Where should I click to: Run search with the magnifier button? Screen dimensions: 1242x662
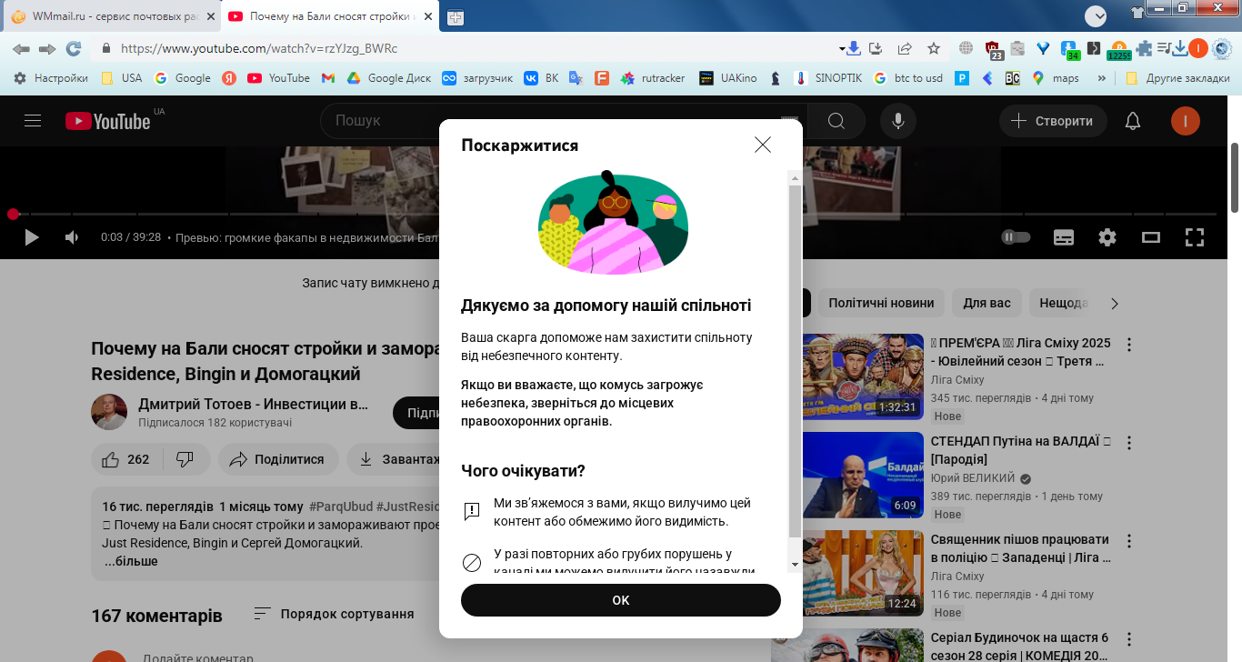pyautogui.click(x=836, y=121)
